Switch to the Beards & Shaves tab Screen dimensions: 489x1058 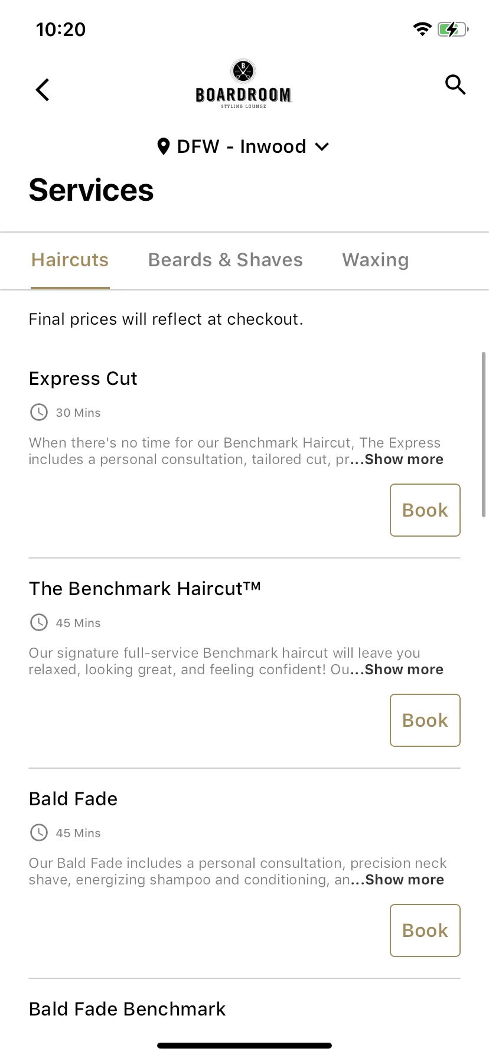pos(226,260)
